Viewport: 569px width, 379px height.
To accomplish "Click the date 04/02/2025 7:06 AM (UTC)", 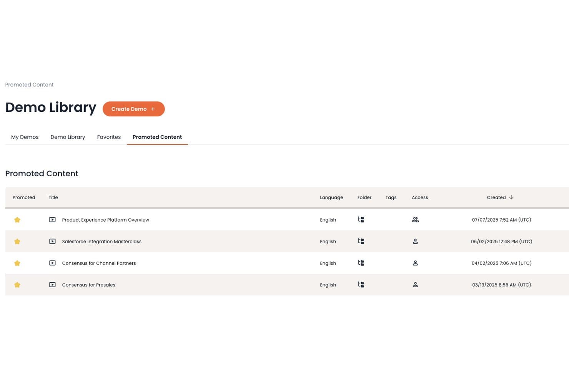I will pyautogui.click(x=502, y=263).
